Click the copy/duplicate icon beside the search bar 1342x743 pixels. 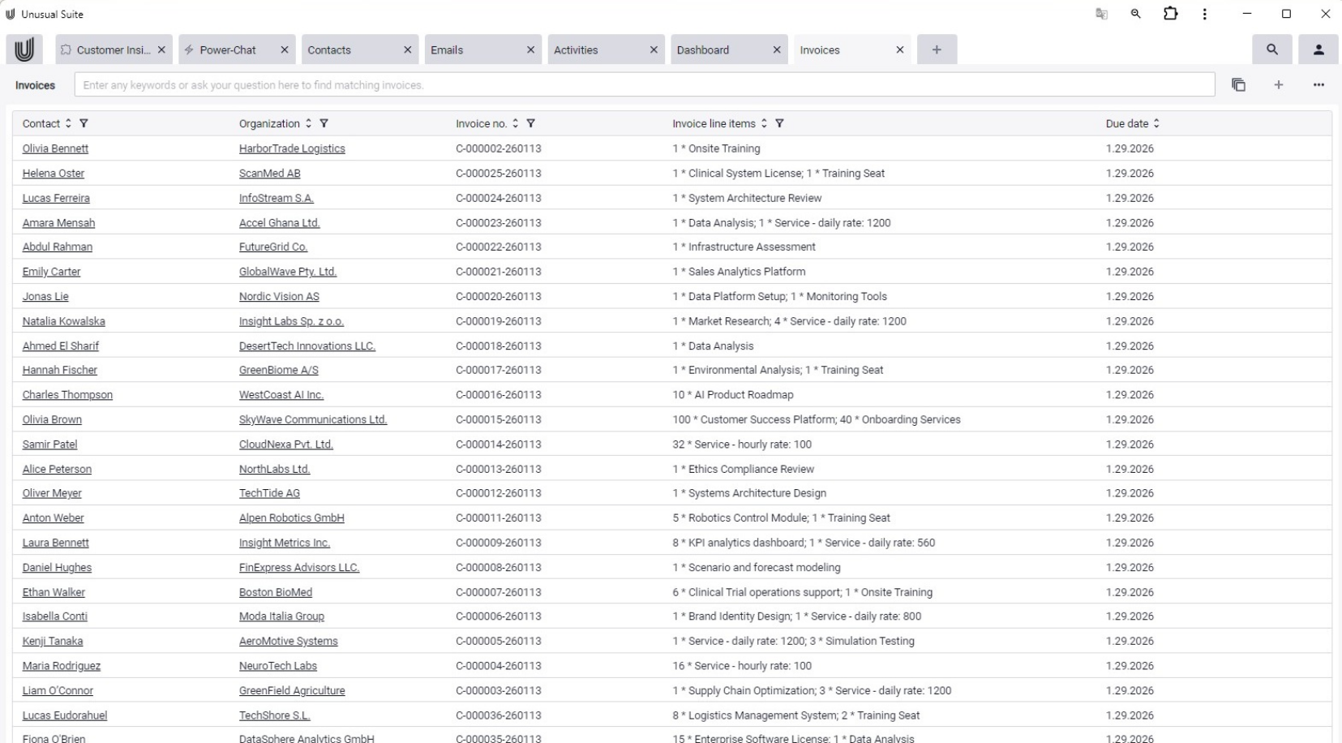click(x=1238, y=85)
